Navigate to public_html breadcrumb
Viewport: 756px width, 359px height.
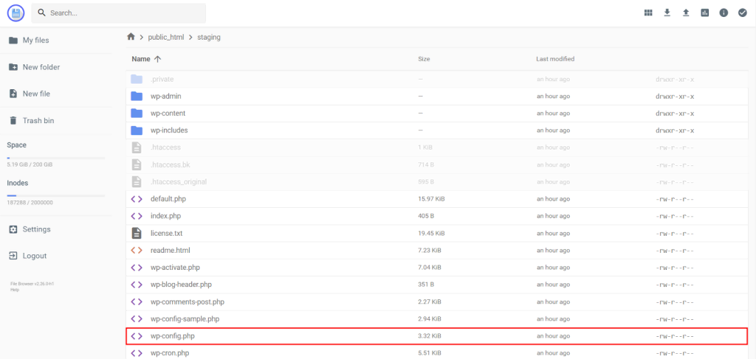(166, 37)
